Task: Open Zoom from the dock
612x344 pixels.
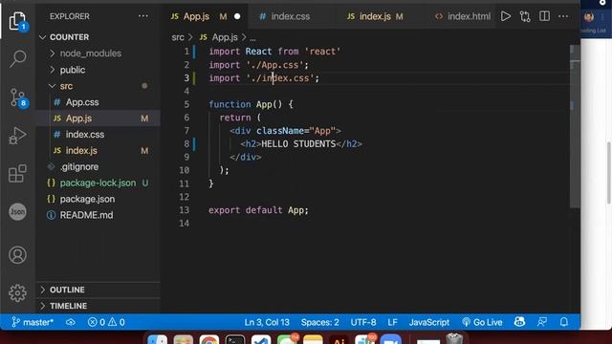Action: pos(391,340)
